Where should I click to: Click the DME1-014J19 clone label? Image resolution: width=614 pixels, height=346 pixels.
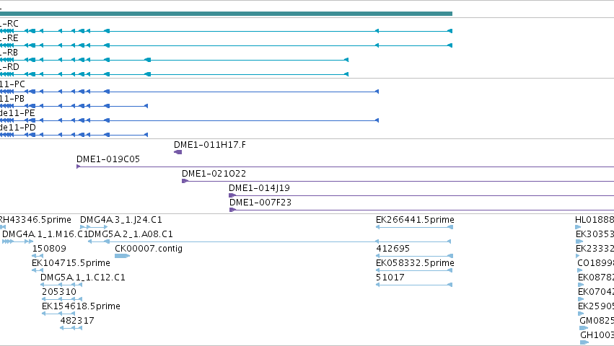click(x=259, y=188)
